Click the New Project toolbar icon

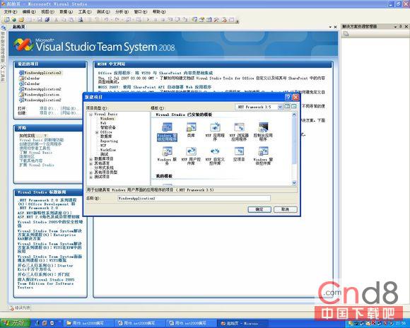click(x=6, y=20)
